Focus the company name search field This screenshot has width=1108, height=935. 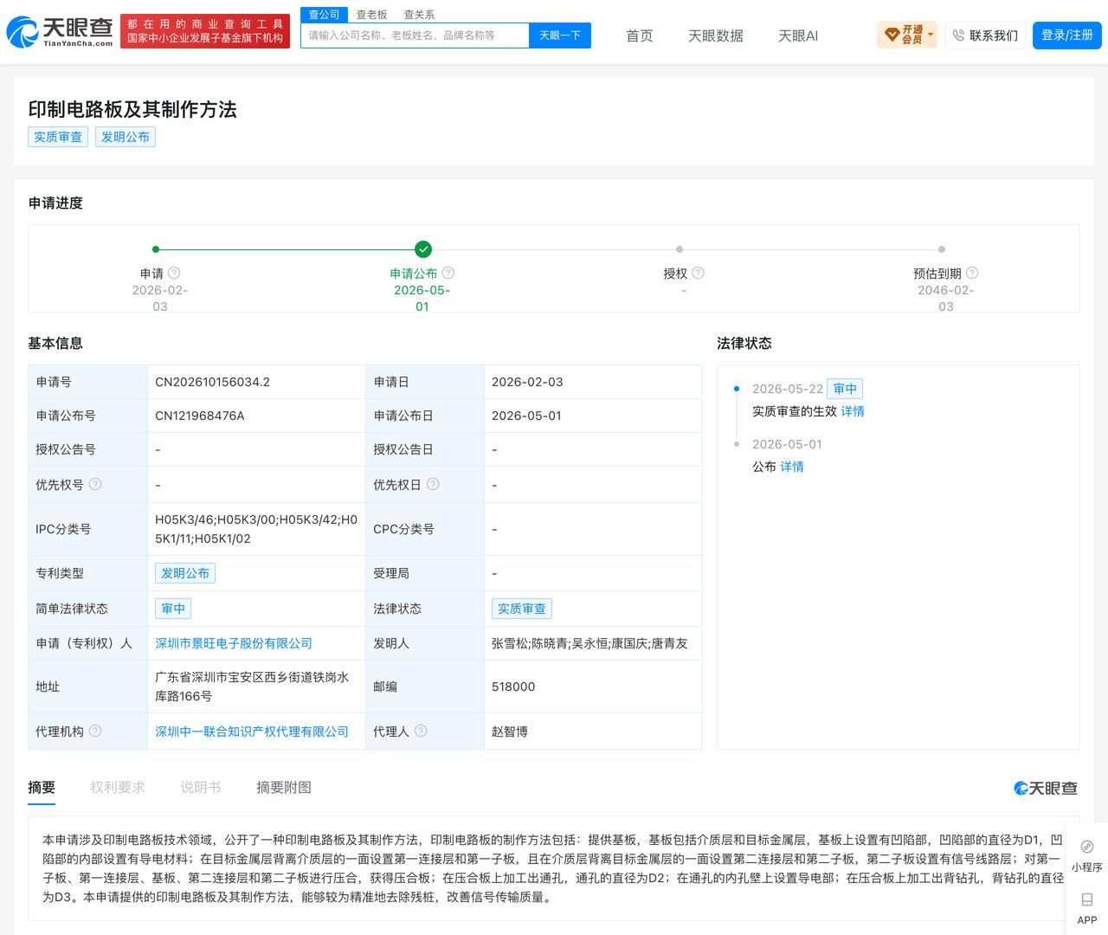(x=415, y=35)
